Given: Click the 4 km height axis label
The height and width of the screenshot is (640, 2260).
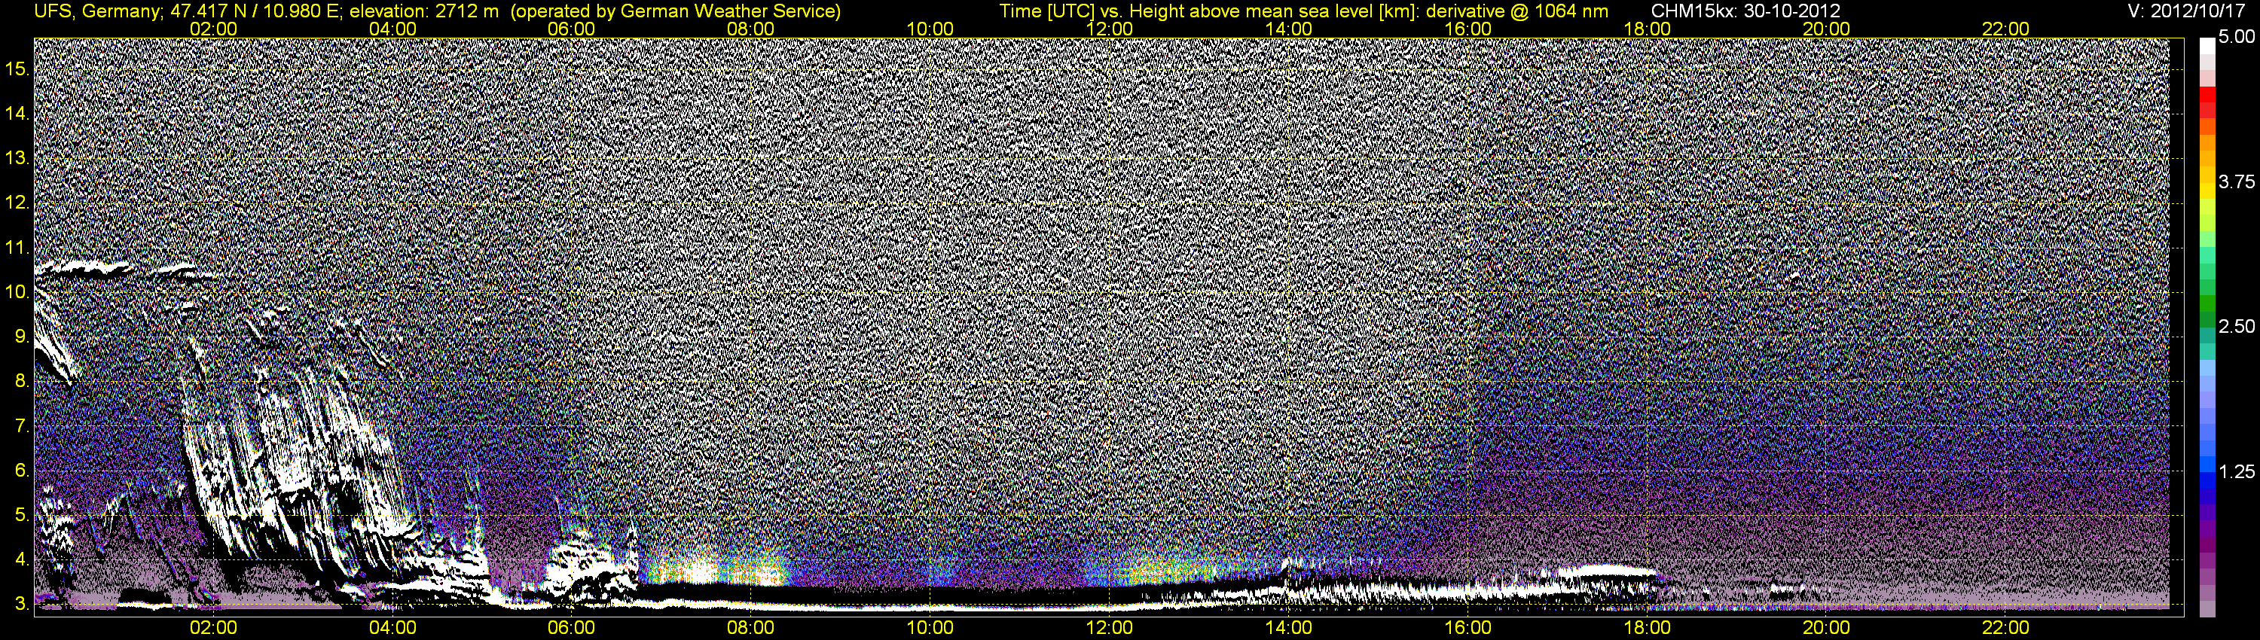Looking at the screenshot, I should pos(21,559).
